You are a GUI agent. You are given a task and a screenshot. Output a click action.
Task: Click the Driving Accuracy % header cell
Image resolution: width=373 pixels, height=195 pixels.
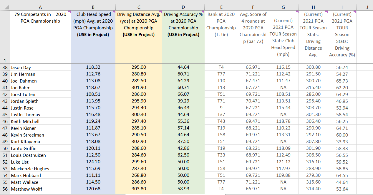[183, 37]
